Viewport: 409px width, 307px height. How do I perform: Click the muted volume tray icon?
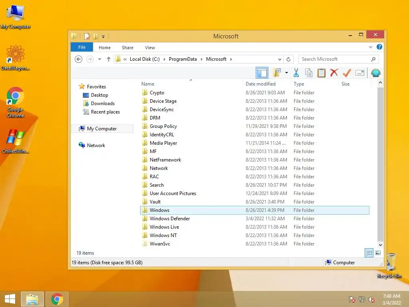[x=371, y=299]
